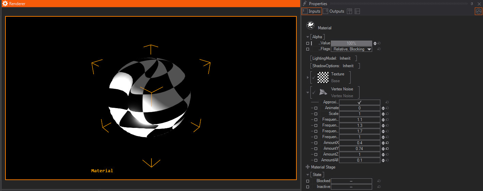Tick the small checkbox beside Animate
This screenshot has height=191, width=483.
pos(316,108)
